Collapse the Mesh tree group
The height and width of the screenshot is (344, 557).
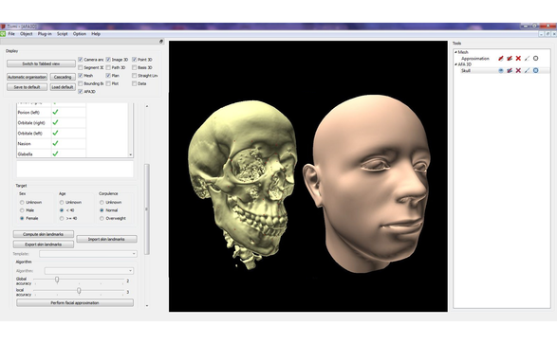(x=455, y=52)
